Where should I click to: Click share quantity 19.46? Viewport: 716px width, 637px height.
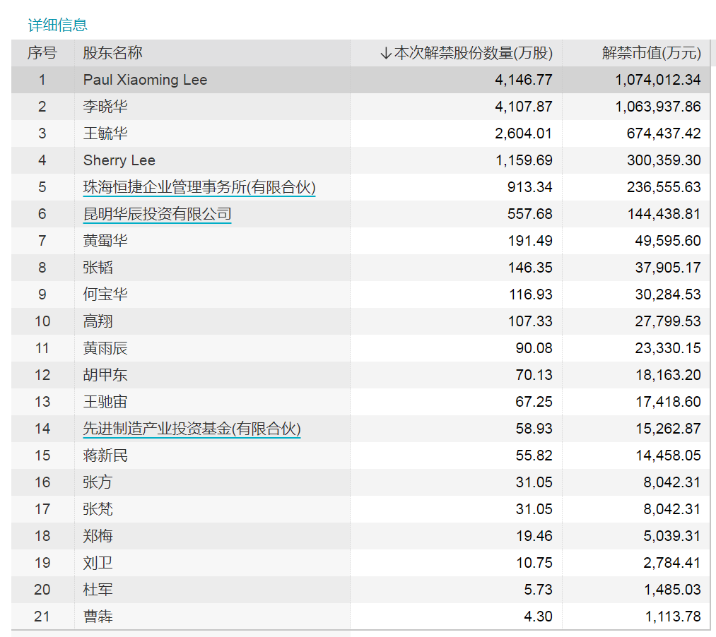coord(534,536)
